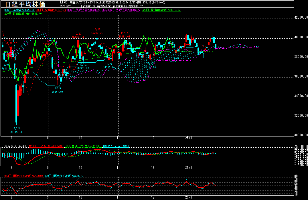
Task: Click the 10 label on RSI axis
Action: 296,195
